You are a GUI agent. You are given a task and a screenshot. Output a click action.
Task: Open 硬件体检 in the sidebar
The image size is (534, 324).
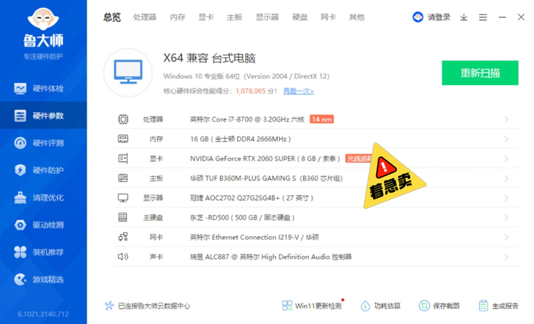pyautogui.click(x=43, y=89)
